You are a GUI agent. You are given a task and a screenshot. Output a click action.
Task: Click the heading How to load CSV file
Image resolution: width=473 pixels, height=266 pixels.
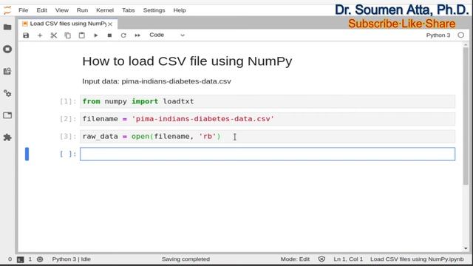[187, 61]
